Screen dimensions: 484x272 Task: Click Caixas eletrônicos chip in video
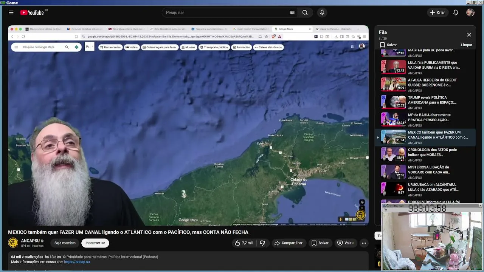(x=268, y=47)
